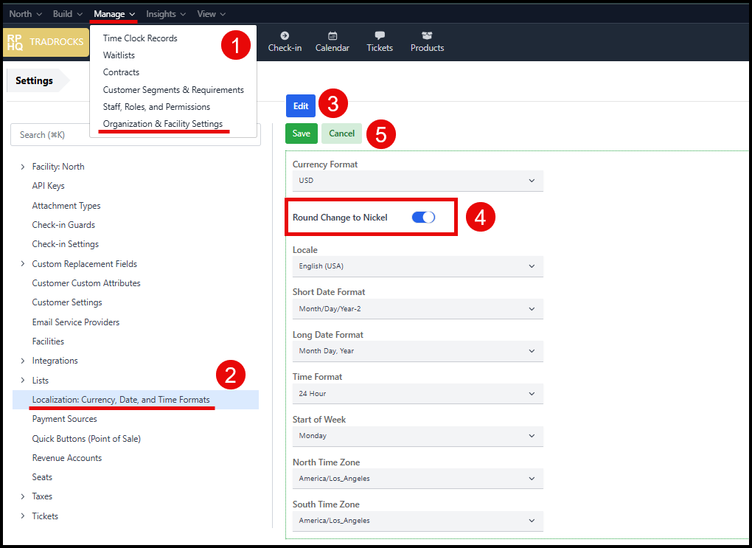Select Organization & Facility Settings menu item

163,124
